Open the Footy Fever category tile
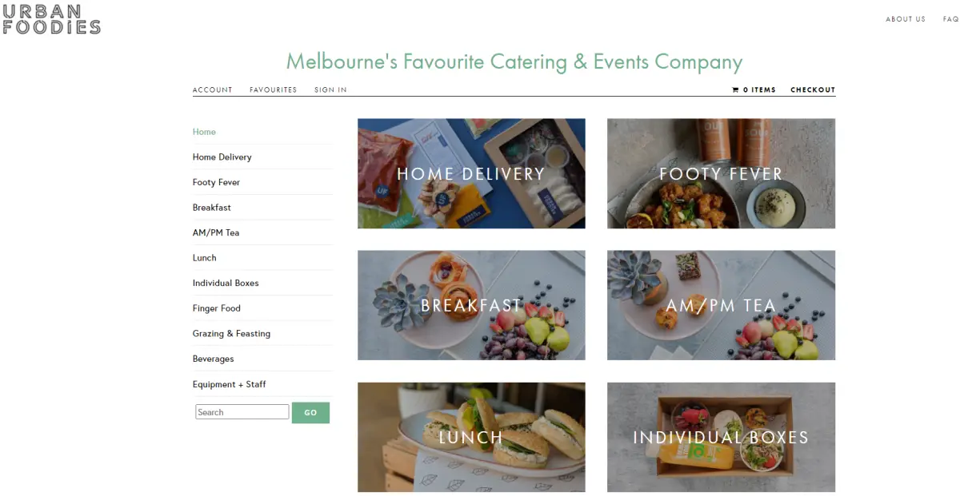The width and height of the screenshot is (960, 496). 721,173
